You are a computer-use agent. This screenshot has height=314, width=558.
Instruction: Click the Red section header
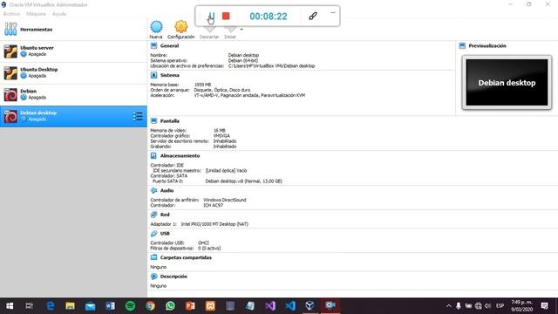tap(165, 215)
